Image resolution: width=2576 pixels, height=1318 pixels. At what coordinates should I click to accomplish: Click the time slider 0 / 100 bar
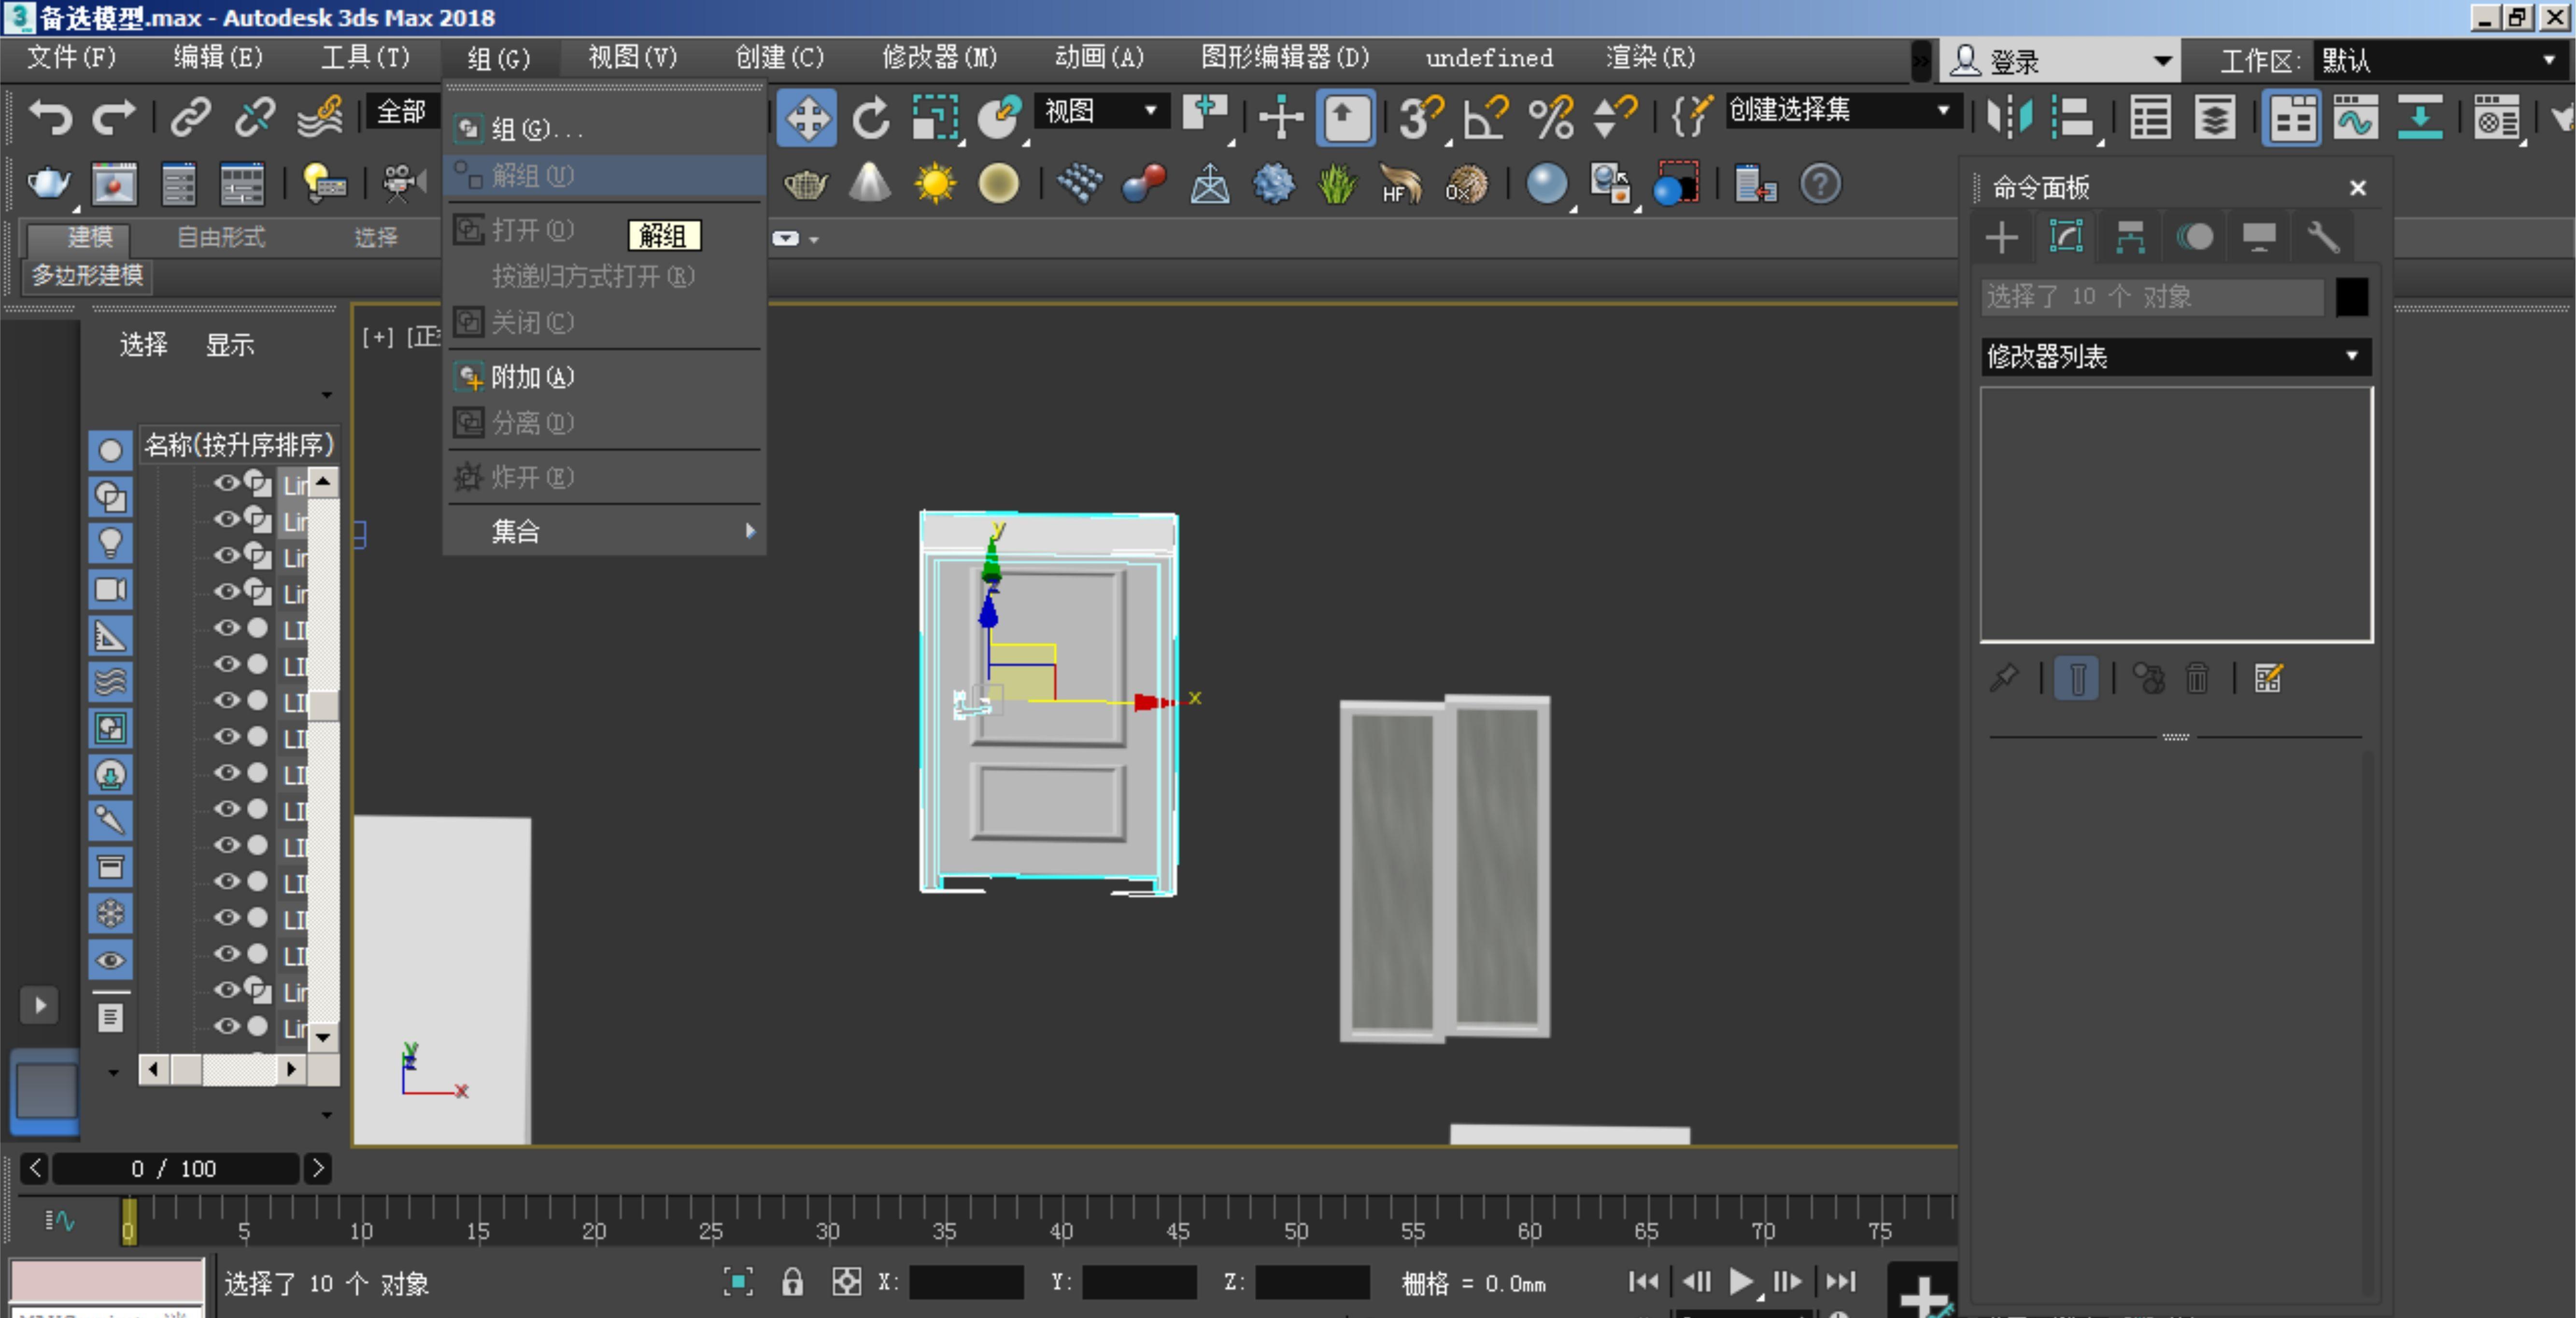174,1168
